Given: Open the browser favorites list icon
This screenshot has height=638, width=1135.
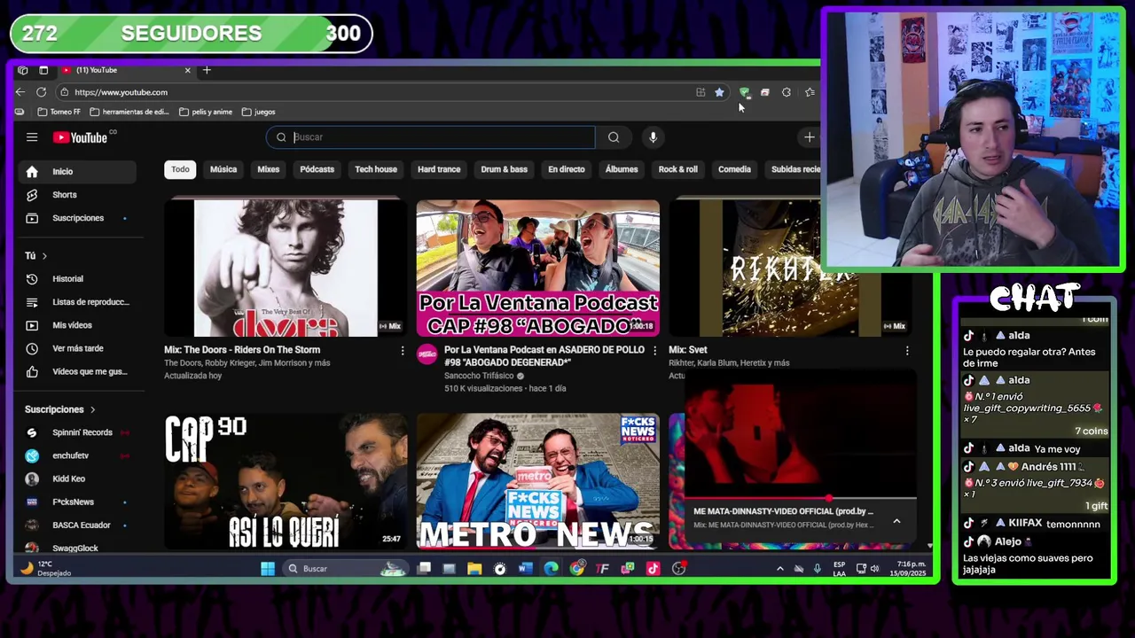Looking at the screenshot, I should pyautogui.click(x=810, y=92).
